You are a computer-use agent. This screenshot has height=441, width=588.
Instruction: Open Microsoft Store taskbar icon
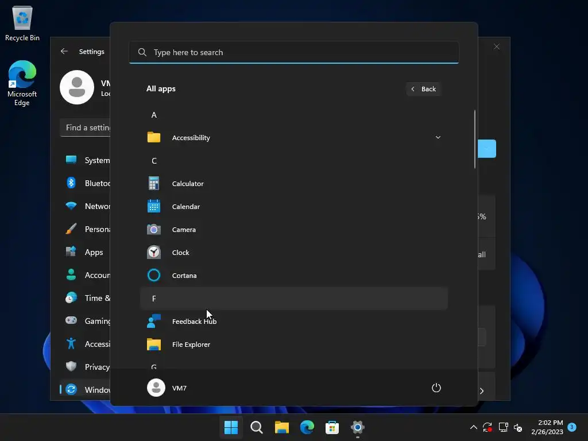tap(332, 427)
